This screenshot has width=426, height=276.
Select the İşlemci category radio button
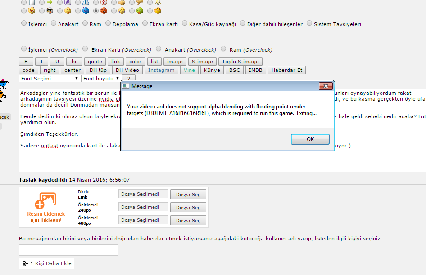24,23
